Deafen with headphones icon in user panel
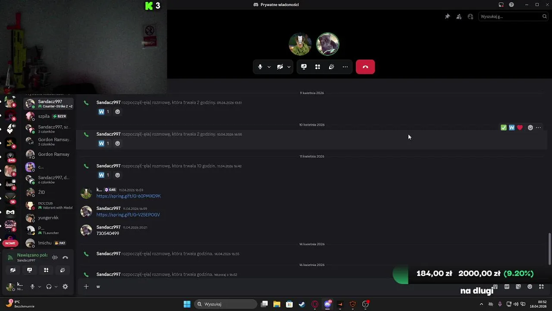Image resolution: width=552 pixels, height=311 pixels. [x=49, y=286]
